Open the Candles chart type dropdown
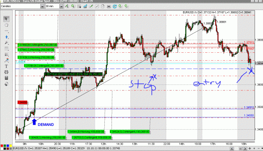263x151 pixels. 42,6
